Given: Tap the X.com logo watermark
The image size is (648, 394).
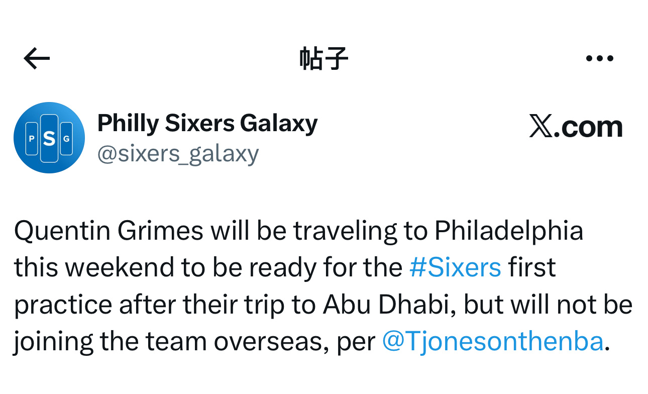Looking at the screenshot, I should pos(576,126).
